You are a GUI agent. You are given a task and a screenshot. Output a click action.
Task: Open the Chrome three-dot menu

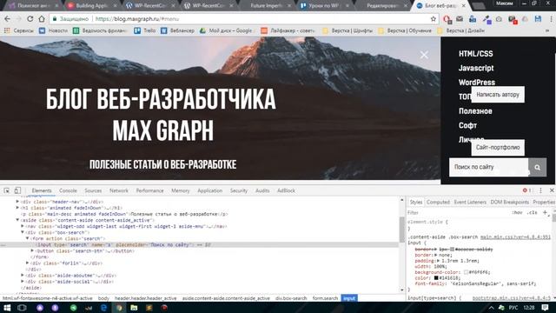(x=551, y=19)
